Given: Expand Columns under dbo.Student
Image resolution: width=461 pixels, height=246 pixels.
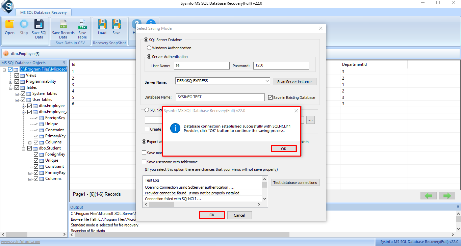Looking at the screenshot, I should (30, 179).
